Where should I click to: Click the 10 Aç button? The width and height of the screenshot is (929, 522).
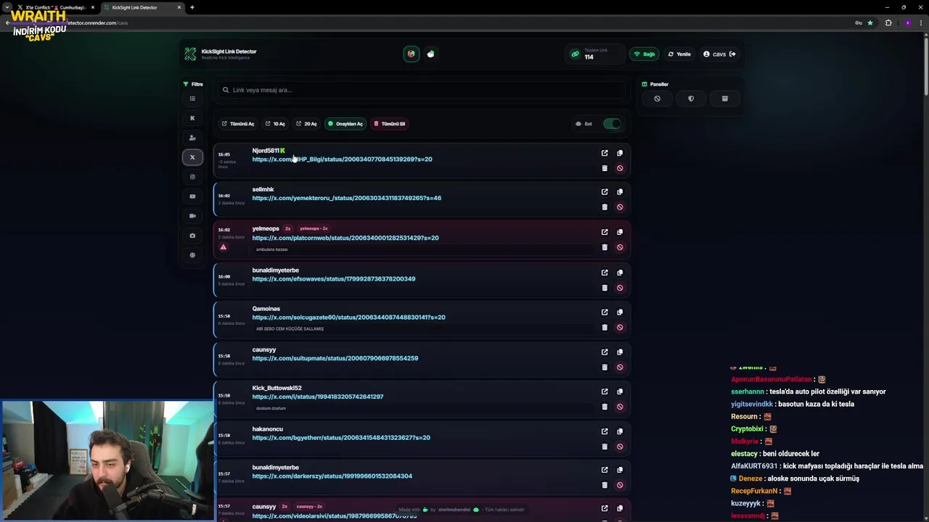click(x=275, y=124)
